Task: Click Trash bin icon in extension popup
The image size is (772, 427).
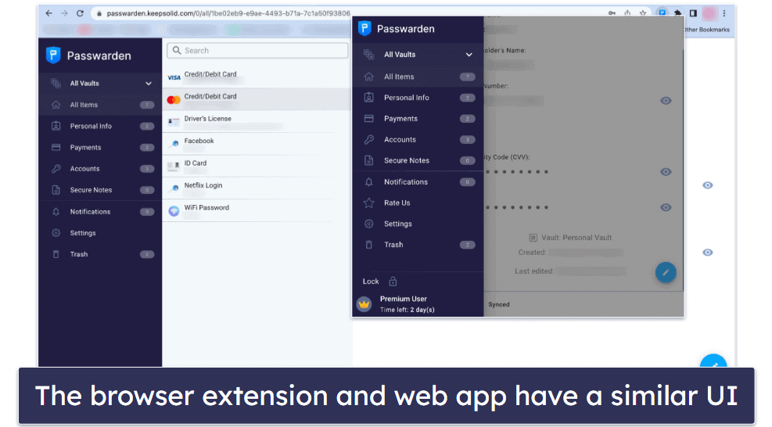Action: 368,245
